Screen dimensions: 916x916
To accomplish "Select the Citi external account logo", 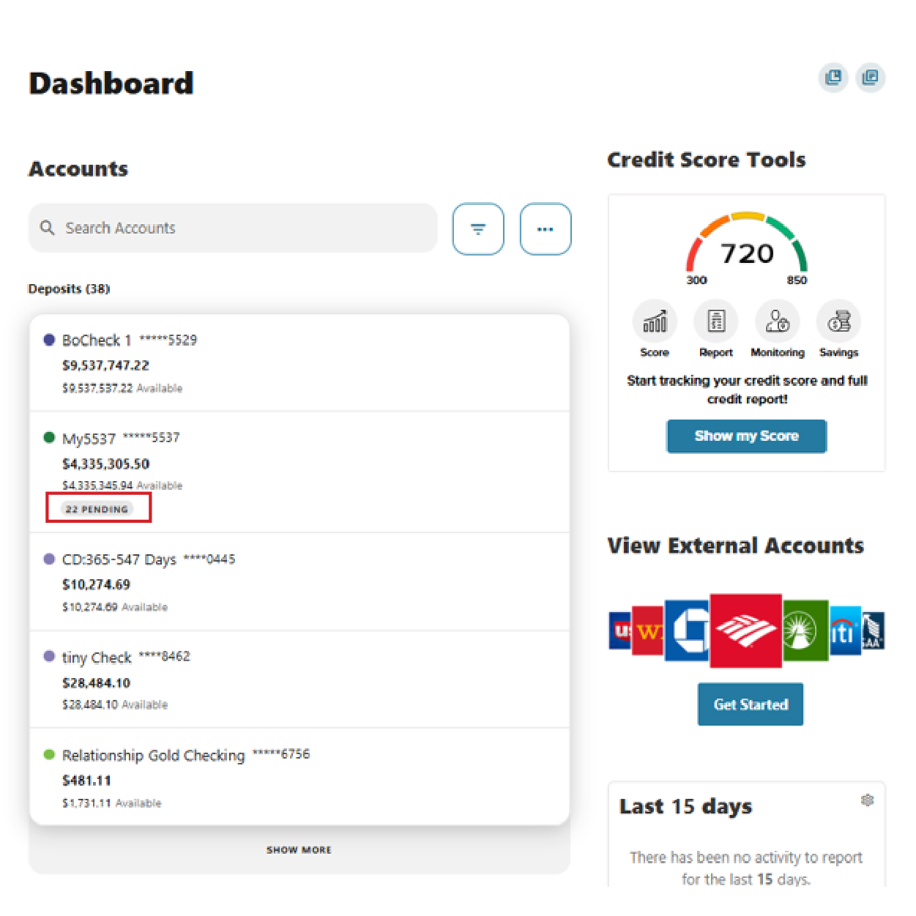I will (845, 630).
